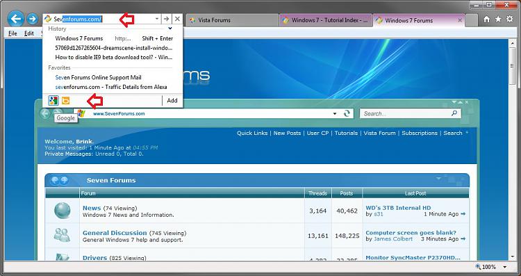Click the site favicon in the address bar
This screenshot has height=276, width=521.
pos(48,19)
